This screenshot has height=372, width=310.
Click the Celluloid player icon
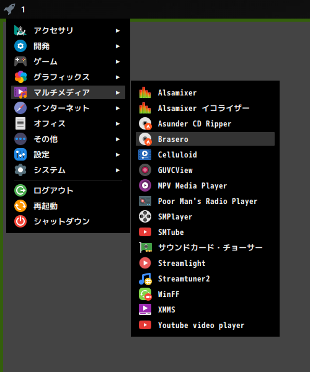(x=145, y=154)
